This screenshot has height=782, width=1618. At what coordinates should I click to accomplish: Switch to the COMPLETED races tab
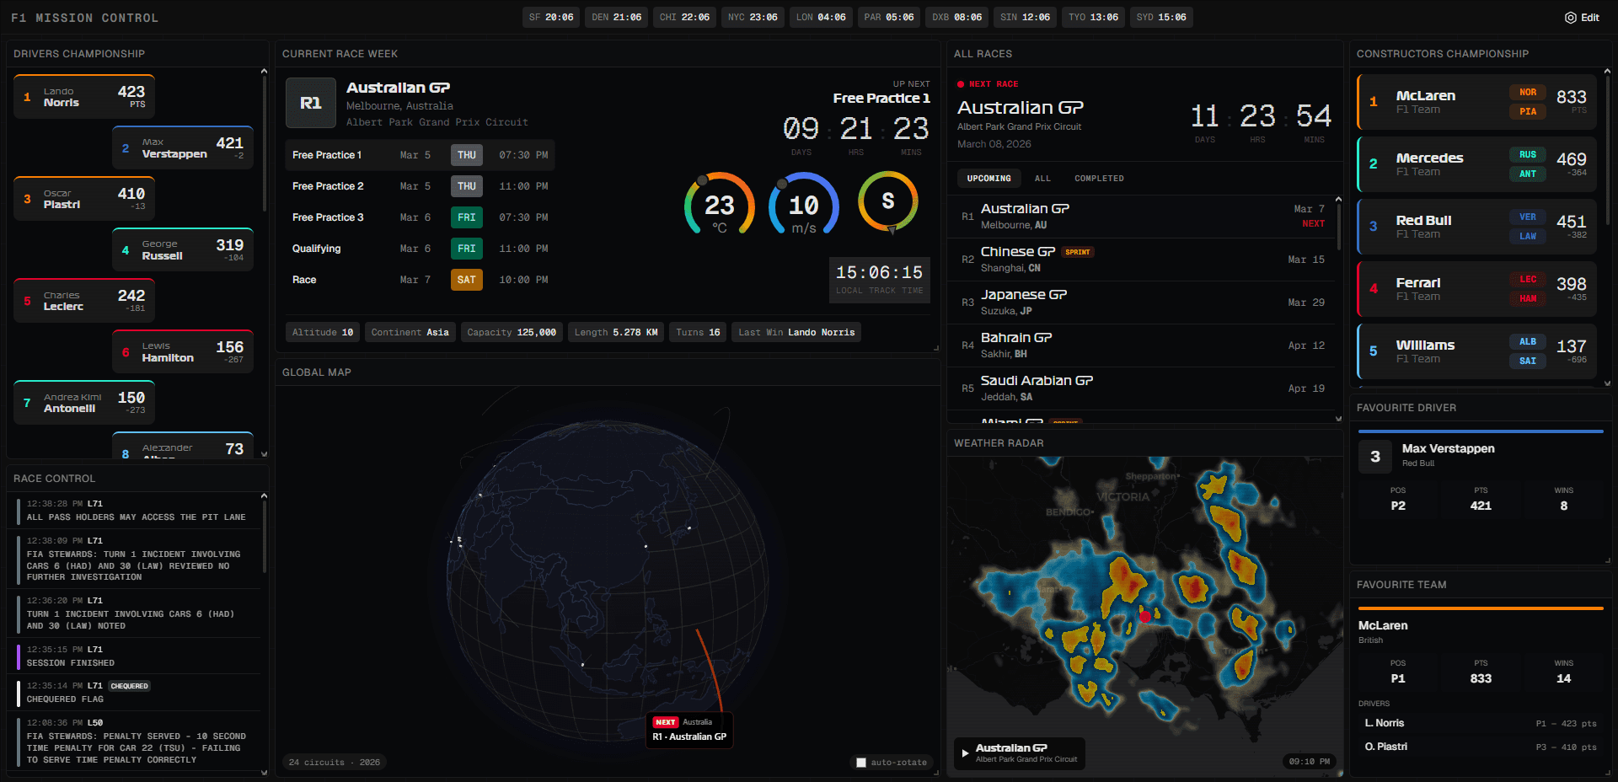point(1099,178)
